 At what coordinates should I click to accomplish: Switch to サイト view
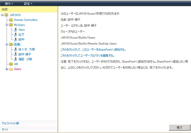pyautogui.click(x=5, y=130)
